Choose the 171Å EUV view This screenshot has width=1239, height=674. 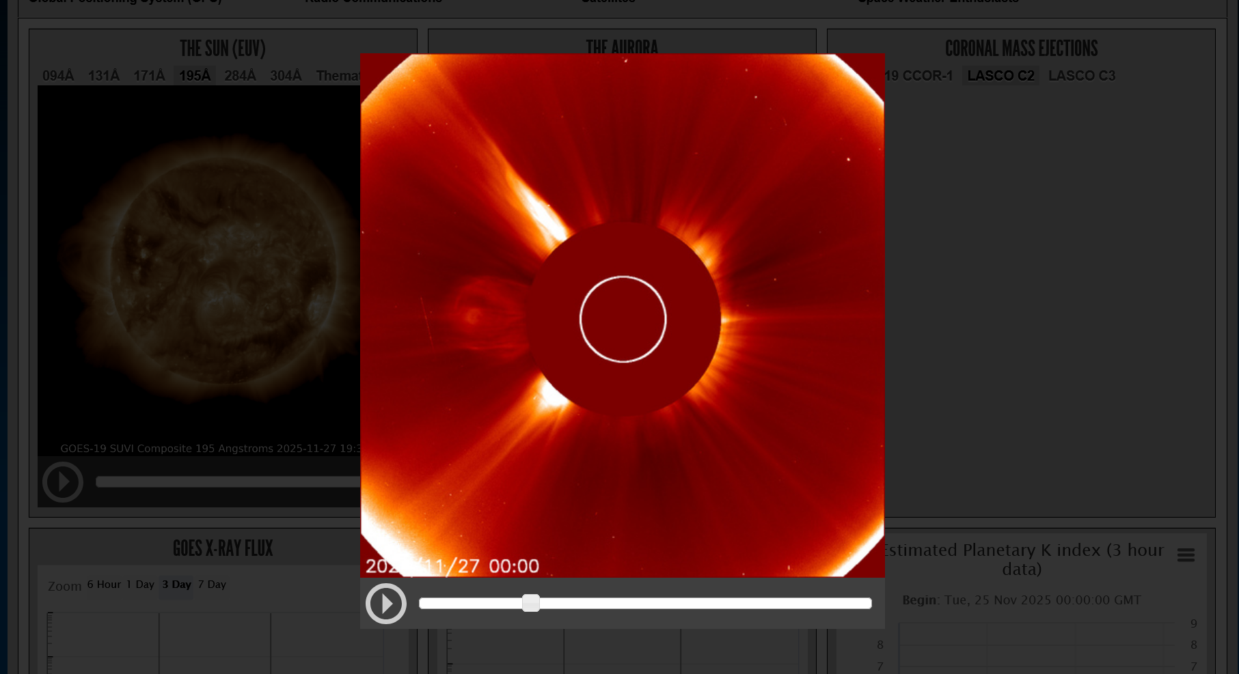tap(149, 76)
